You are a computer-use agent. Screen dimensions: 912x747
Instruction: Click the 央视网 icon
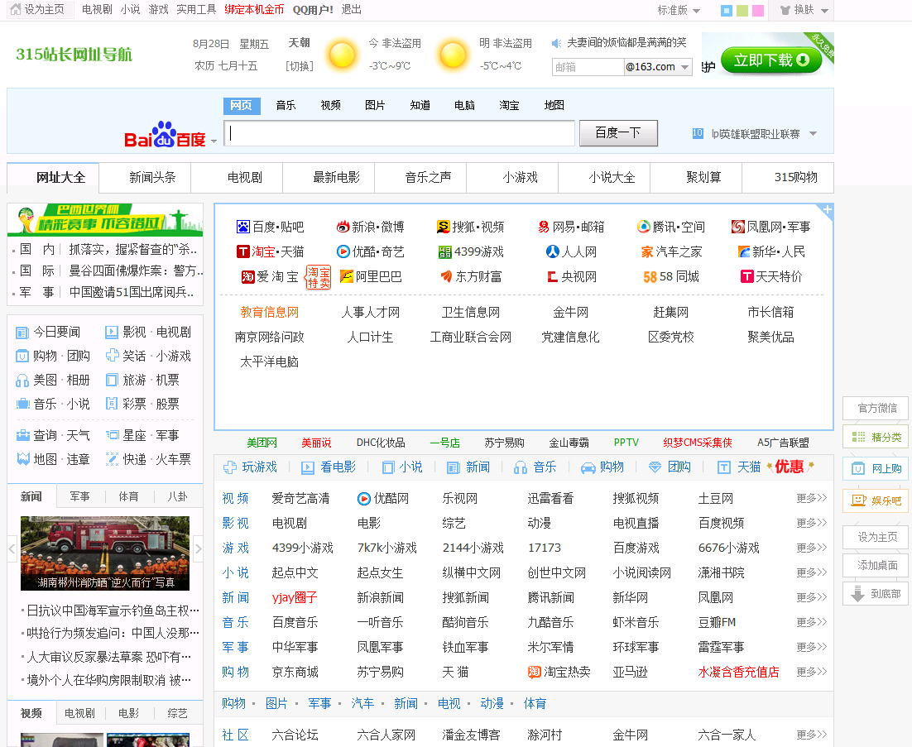point(553,276)
